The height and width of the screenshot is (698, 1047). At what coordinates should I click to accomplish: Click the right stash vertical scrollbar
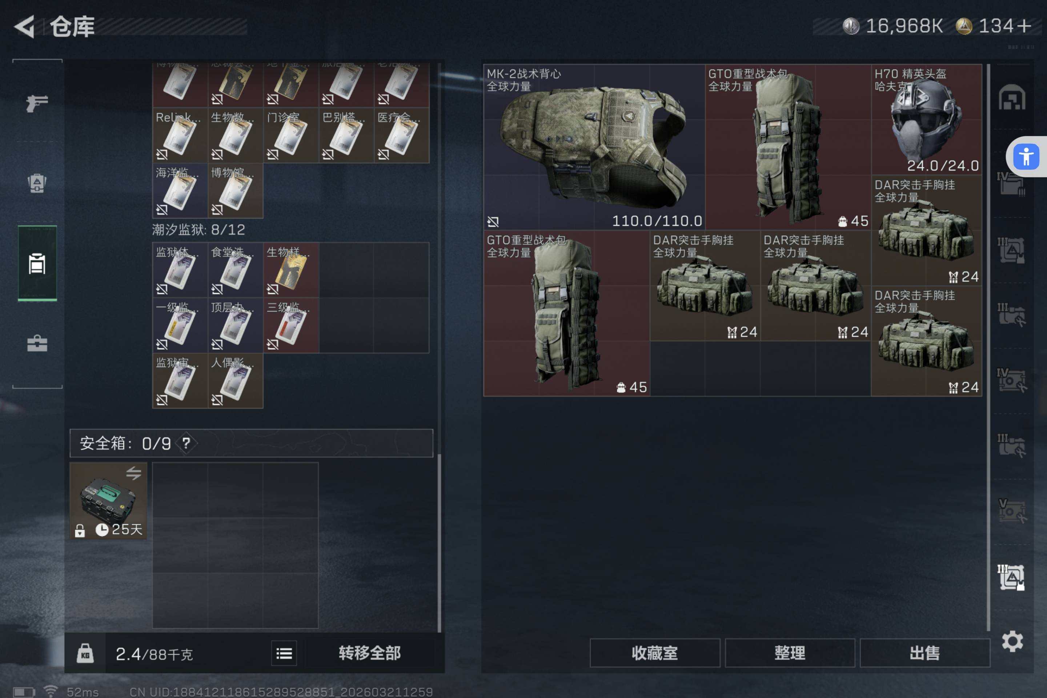click(x=988, y=347)
